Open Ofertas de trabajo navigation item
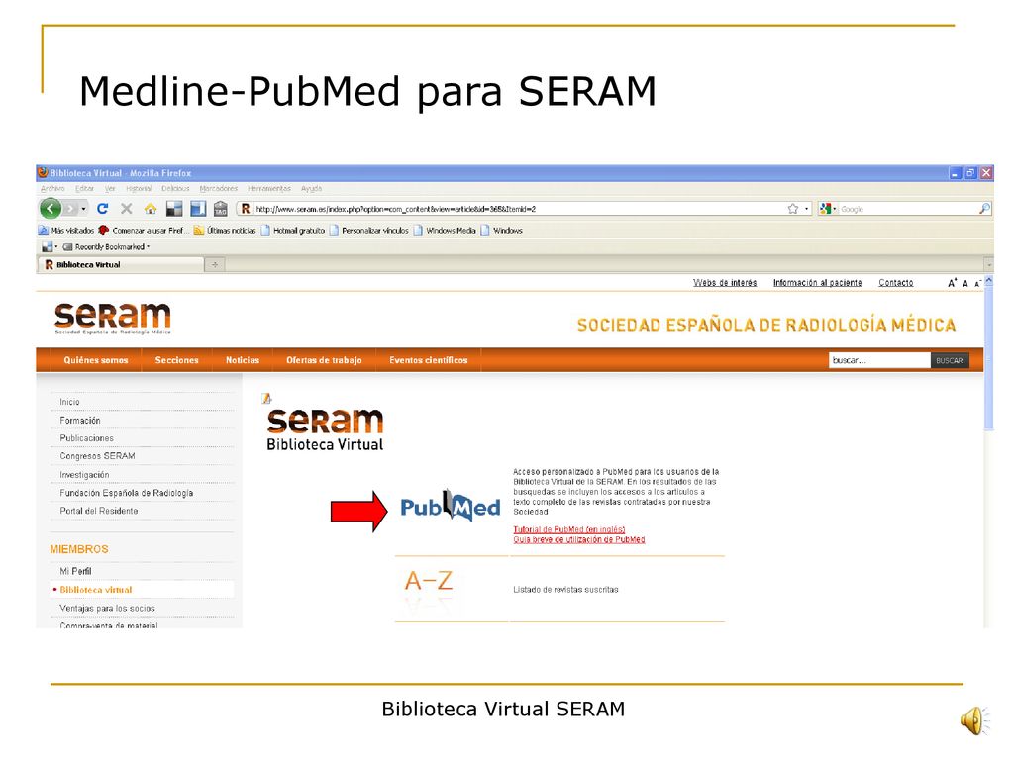 [324, 360]
